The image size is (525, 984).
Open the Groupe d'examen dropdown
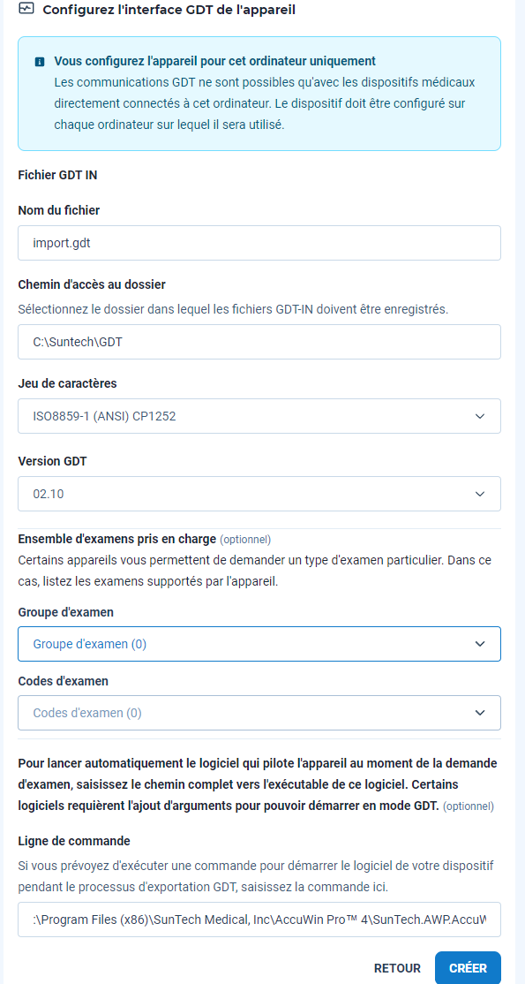point(259,643)
